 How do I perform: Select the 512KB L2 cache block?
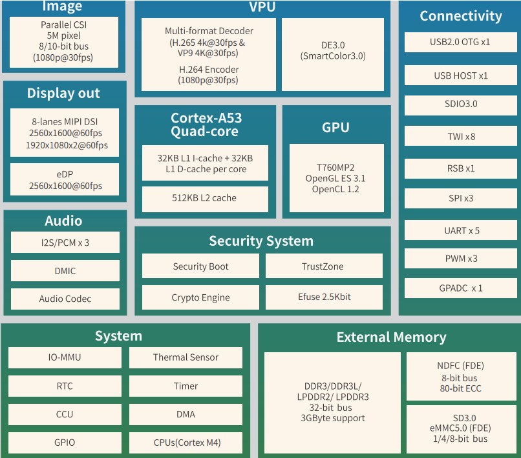click(x=205, y=198)
